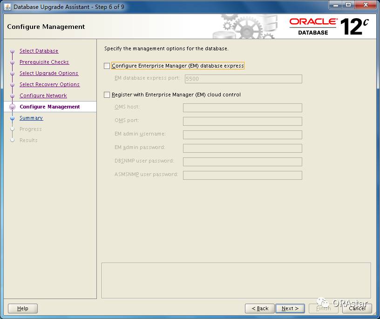This screenshot has width=380, height=319.
Task: Minimize the Database Upgrade Assistant window
Action: coord(336,5)
